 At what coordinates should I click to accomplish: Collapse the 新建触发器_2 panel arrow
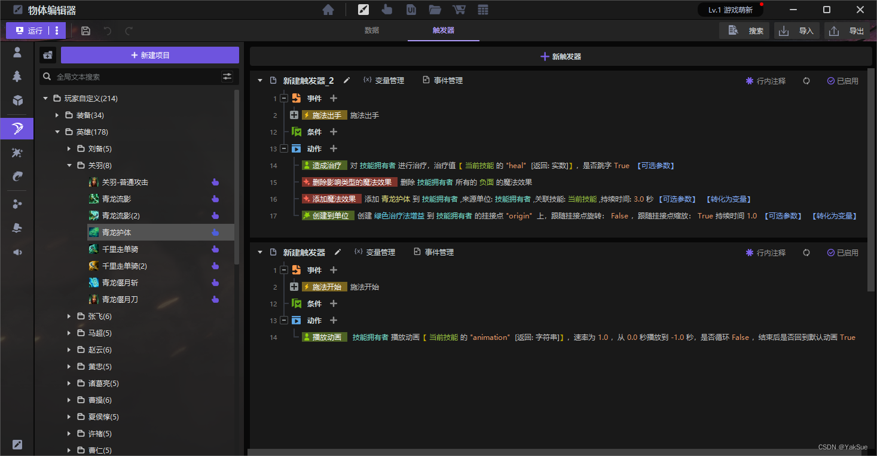coord(260,80)
